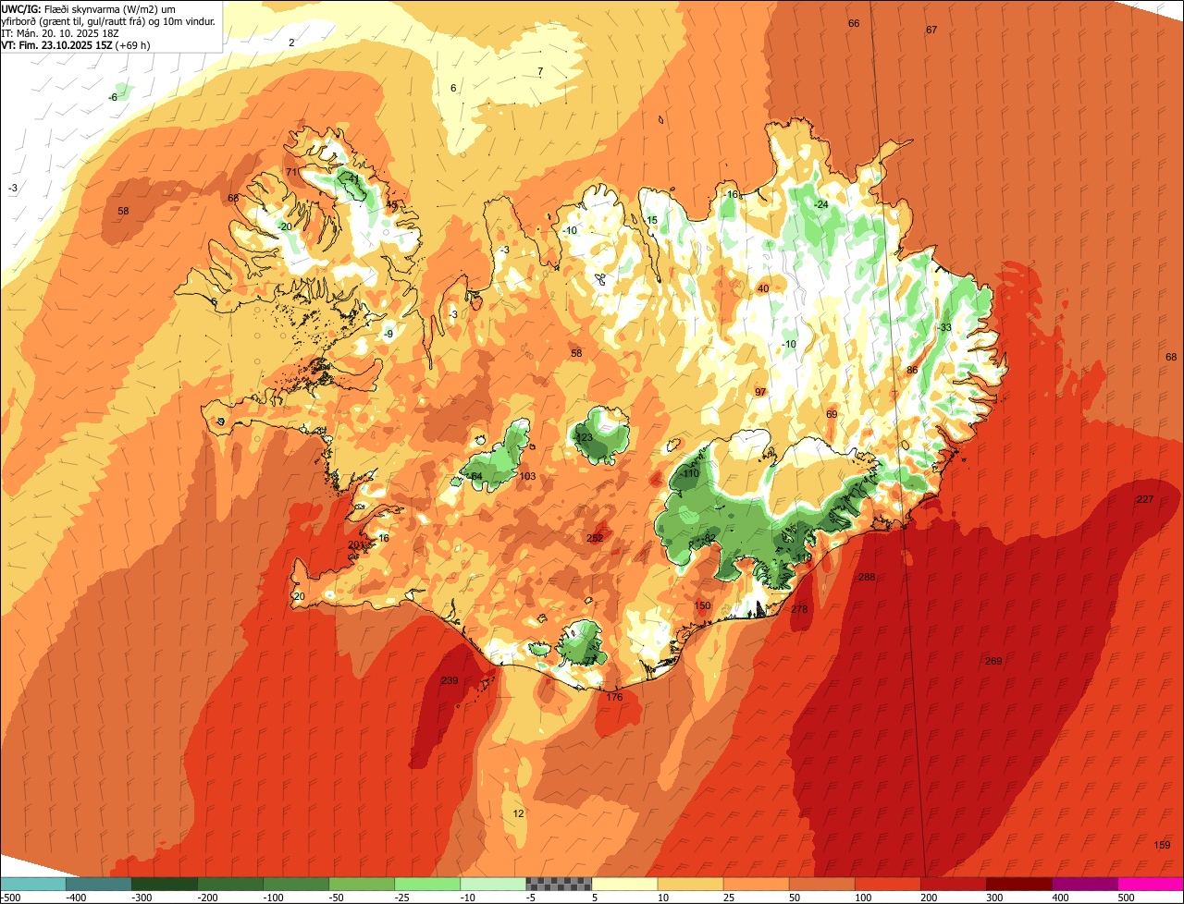The height and width of the screenshot is (904, 1184).
Task: Select the -100 to -50 green legend swatch
Action: click(295, 885)
